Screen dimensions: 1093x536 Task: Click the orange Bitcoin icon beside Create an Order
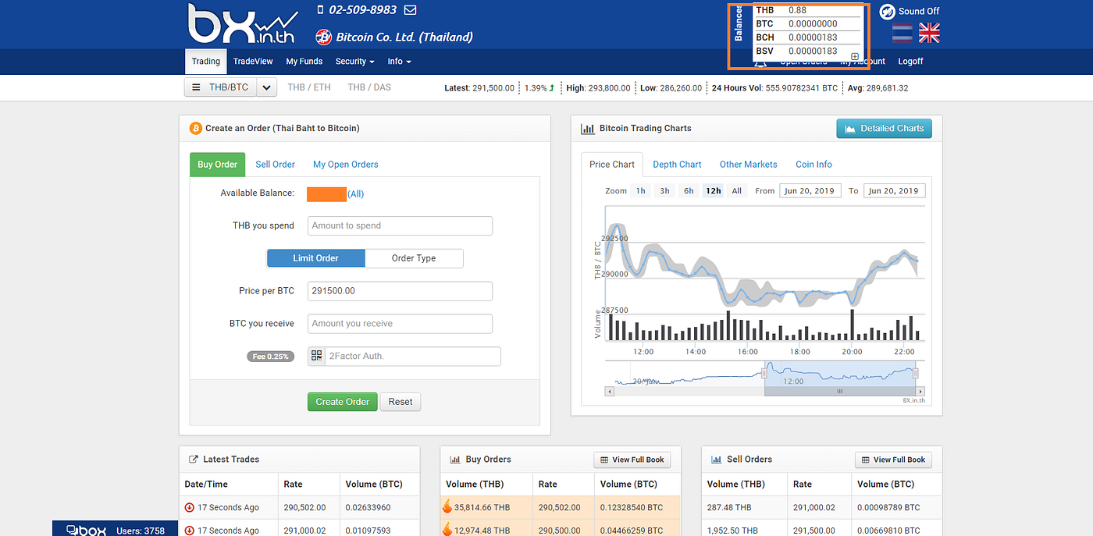(195, 128)
